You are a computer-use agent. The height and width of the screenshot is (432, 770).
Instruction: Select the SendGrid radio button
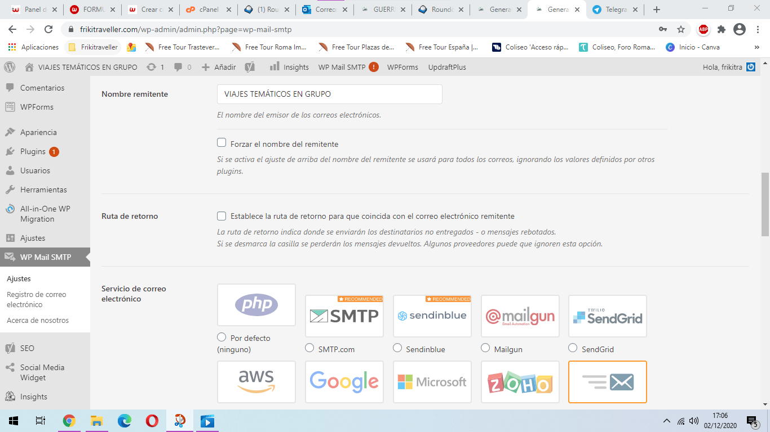tap(573, 348)
